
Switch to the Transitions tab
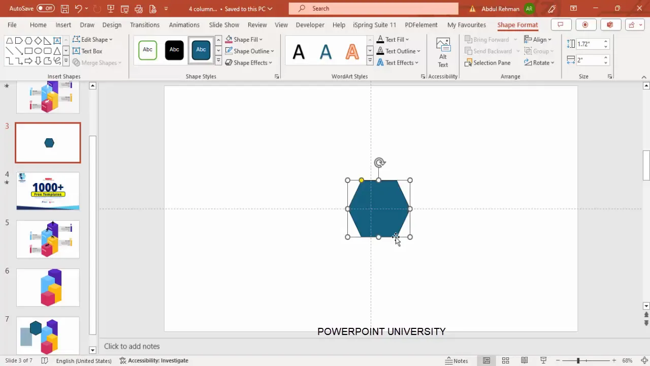pos(144,25)
